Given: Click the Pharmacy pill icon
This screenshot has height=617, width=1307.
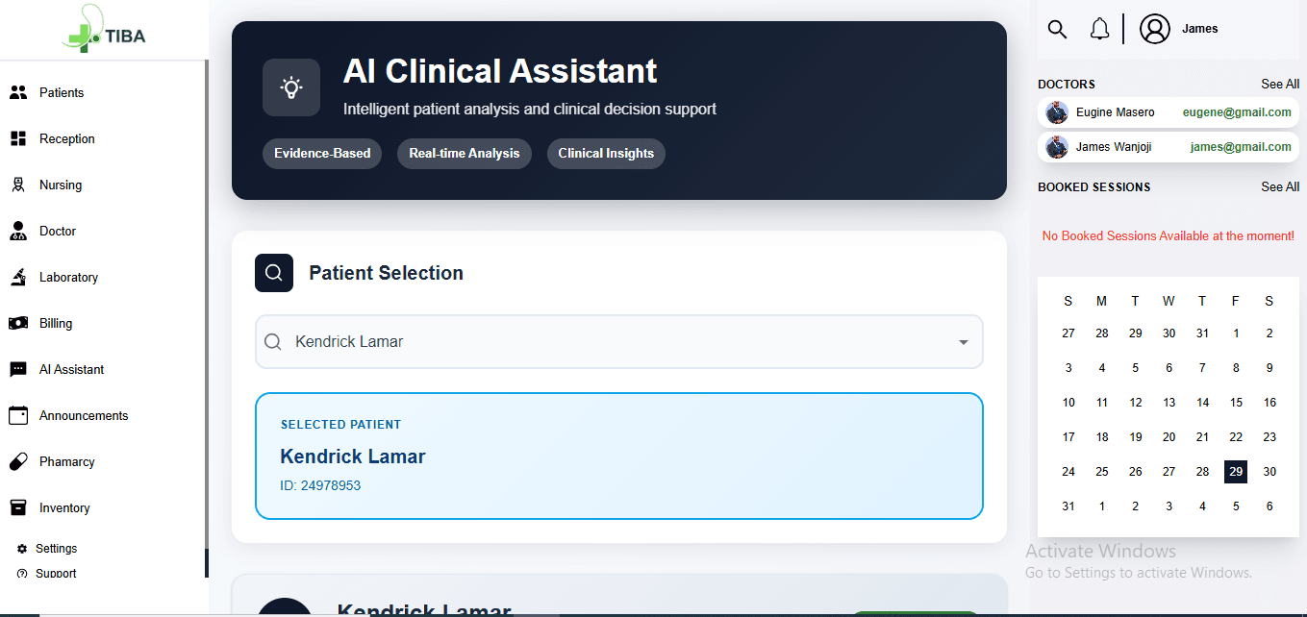Looking at the screenshot, I should [18, 462].
